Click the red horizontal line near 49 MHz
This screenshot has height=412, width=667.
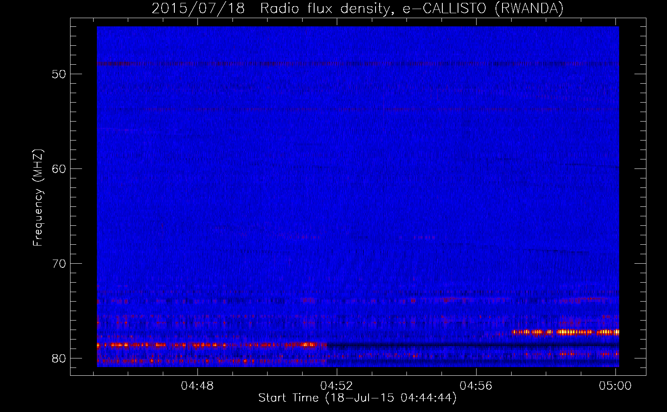pyautogui.click(x=358, y=64)
